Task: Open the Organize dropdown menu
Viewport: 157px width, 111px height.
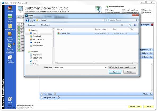Action: (x=32, y=25)
